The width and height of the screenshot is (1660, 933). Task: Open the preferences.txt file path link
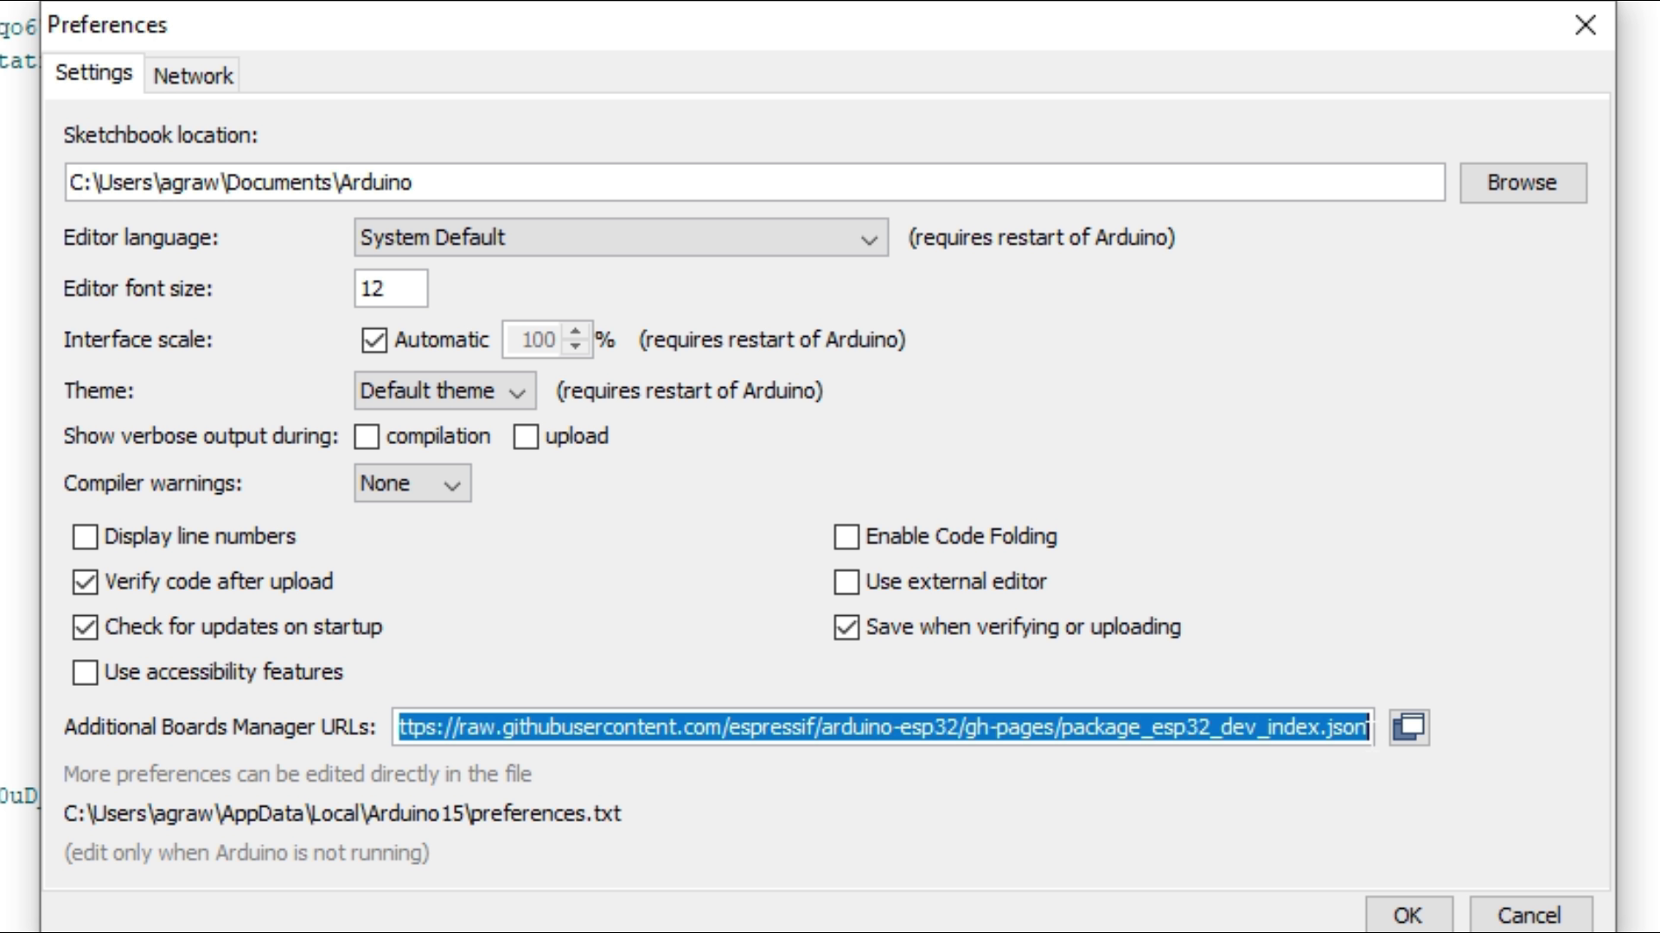(x=342, y=814)
